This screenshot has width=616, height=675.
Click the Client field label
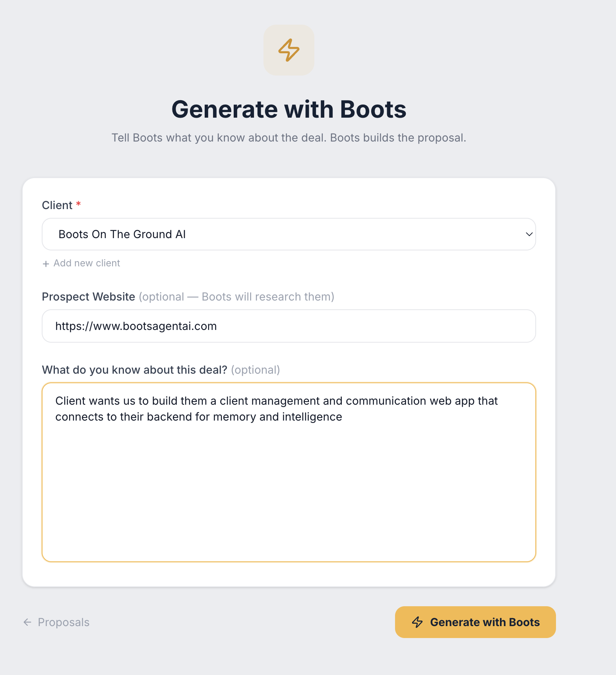click(57, 205)
